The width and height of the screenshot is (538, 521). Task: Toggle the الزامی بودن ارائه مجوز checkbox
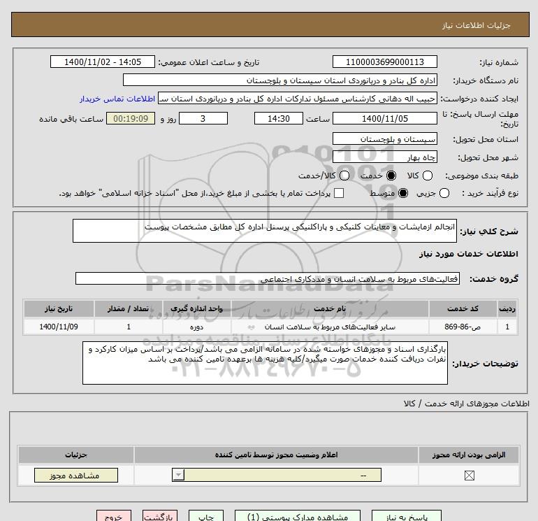click(469, 476)
